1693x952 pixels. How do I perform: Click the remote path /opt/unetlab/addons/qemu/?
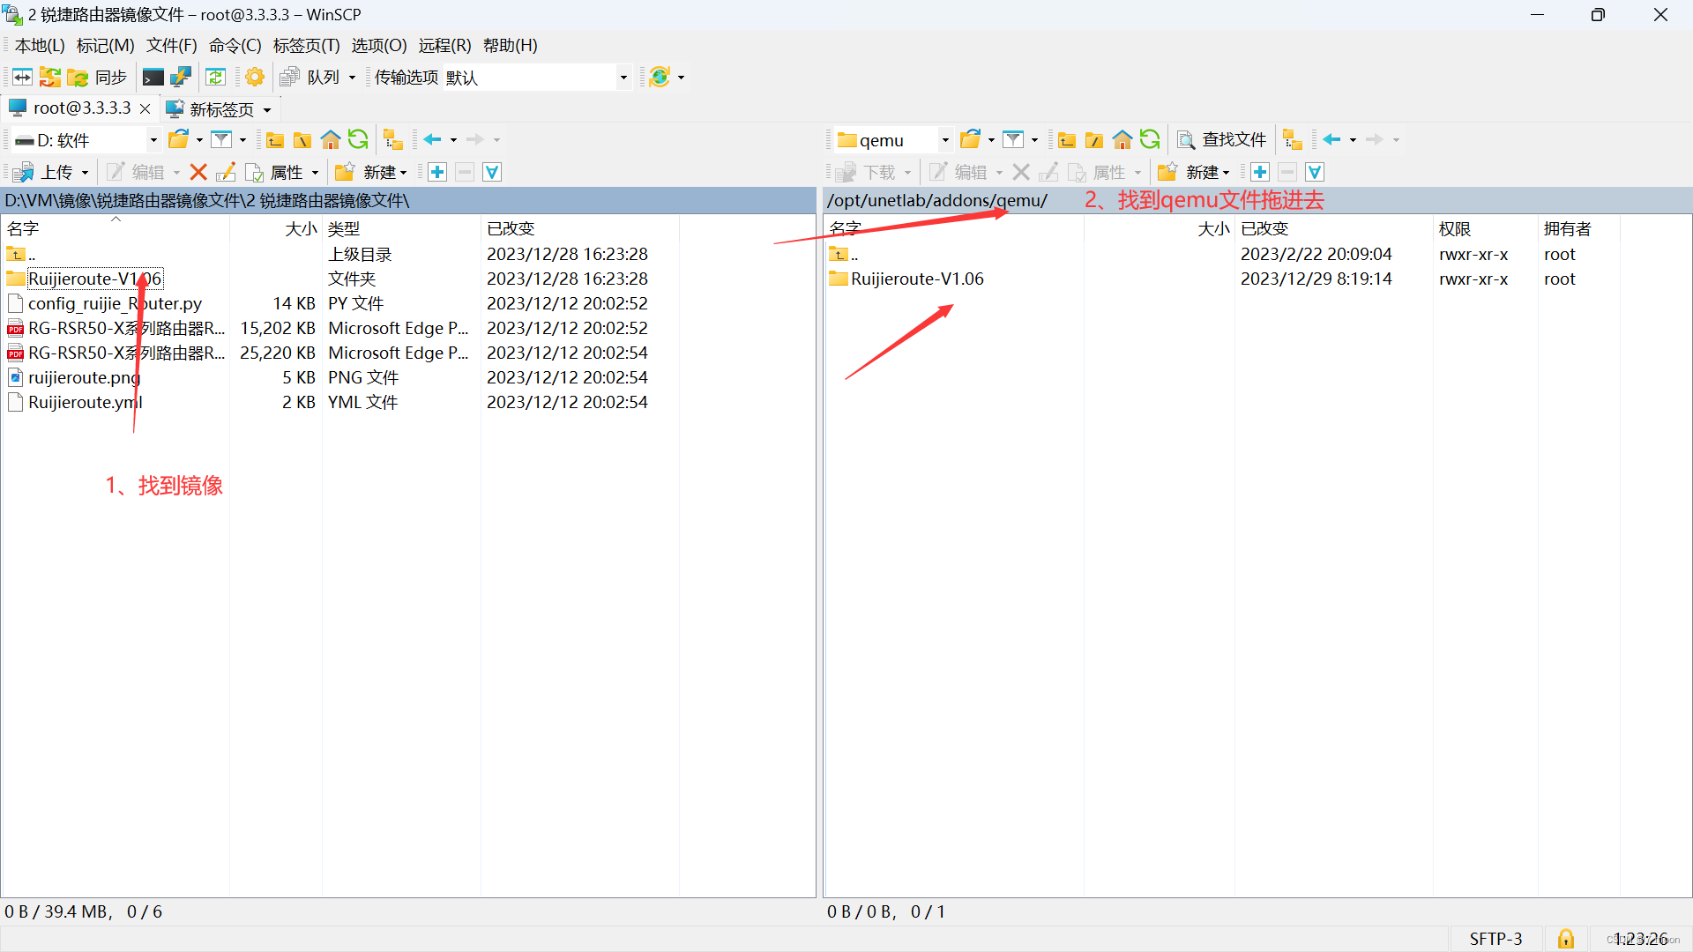coord(936,200)
